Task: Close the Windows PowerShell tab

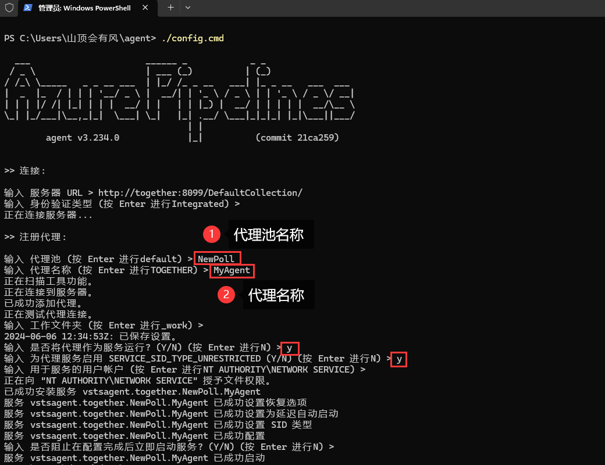Action: [x=145, y=8]
